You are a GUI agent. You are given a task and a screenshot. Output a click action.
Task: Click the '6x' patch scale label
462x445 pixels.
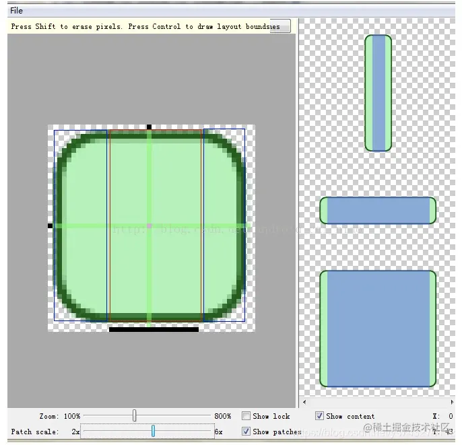click(x=218, y=432)
